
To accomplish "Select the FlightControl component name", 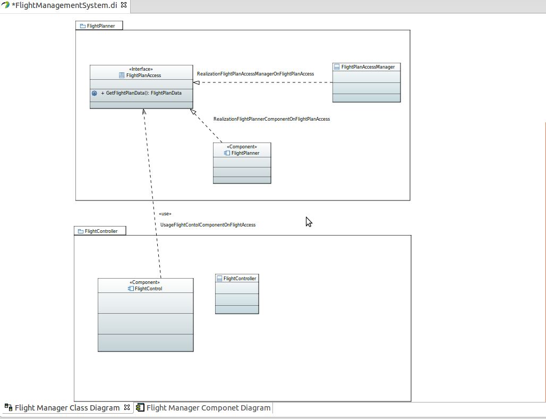I will [148, 289].
